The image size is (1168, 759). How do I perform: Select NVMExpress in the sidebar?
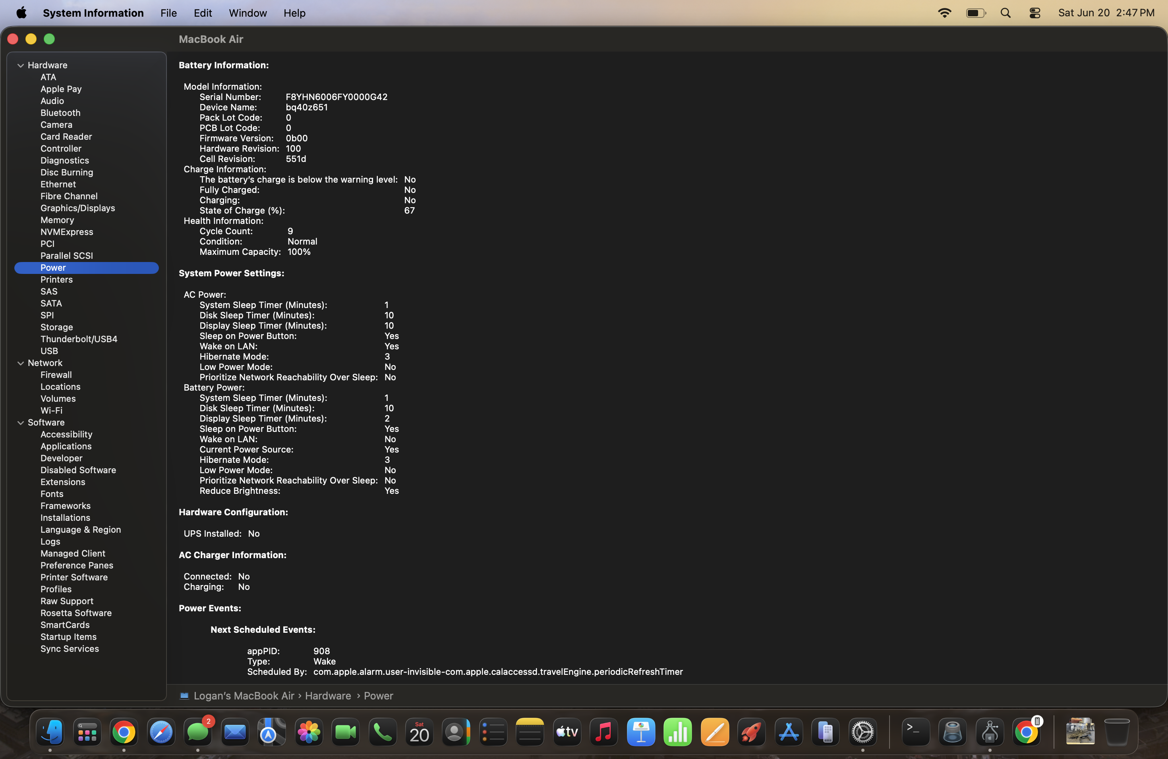[67, 232]
